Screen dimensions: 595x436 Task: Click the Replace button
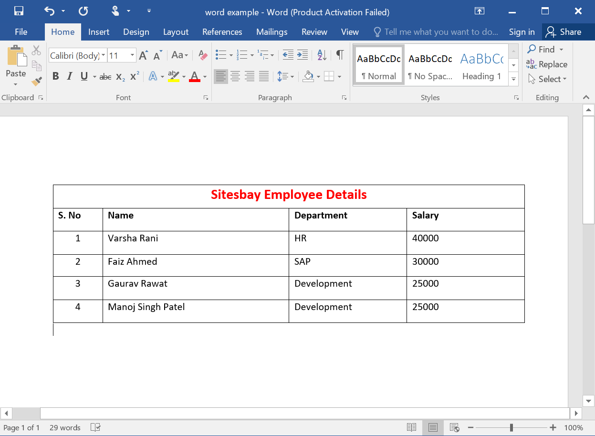click(x=547, y=64)
